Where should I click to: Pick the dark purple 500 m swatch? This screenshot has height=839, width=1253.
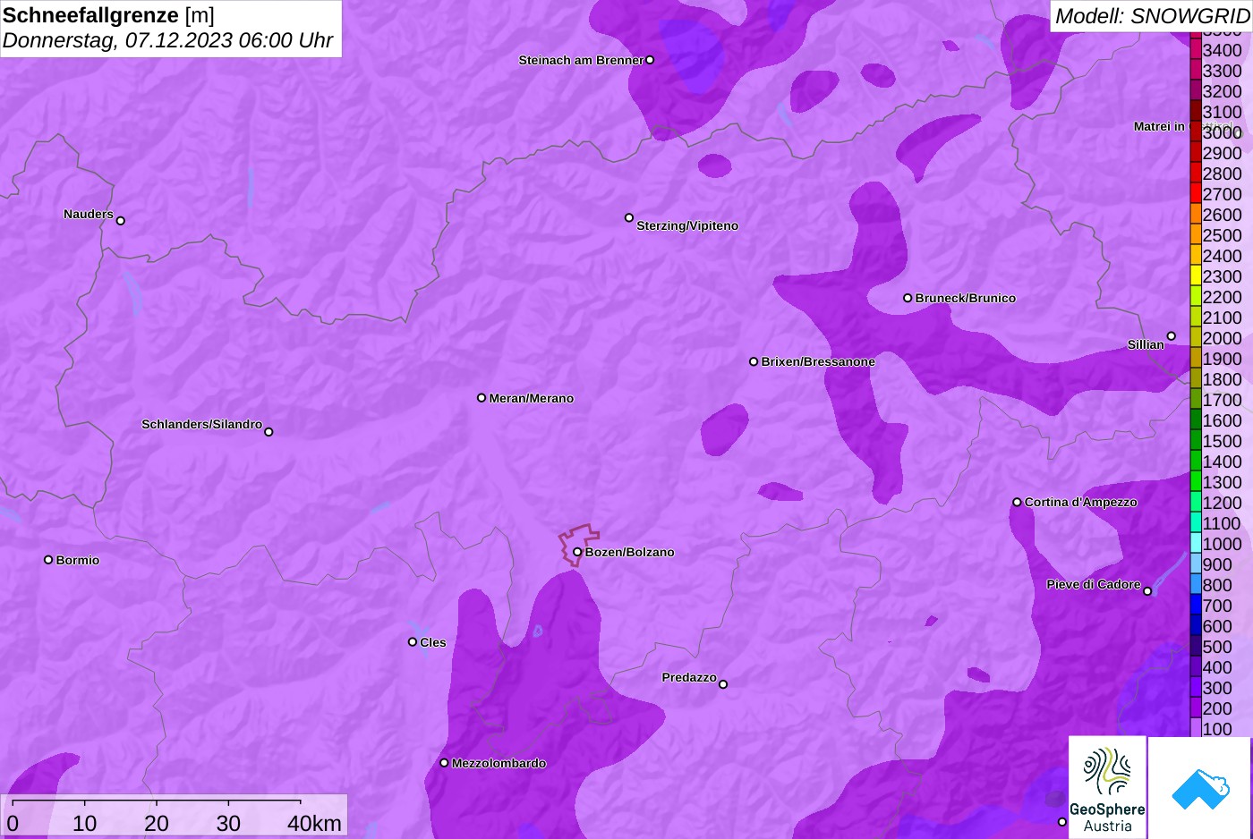[1195, 647]
